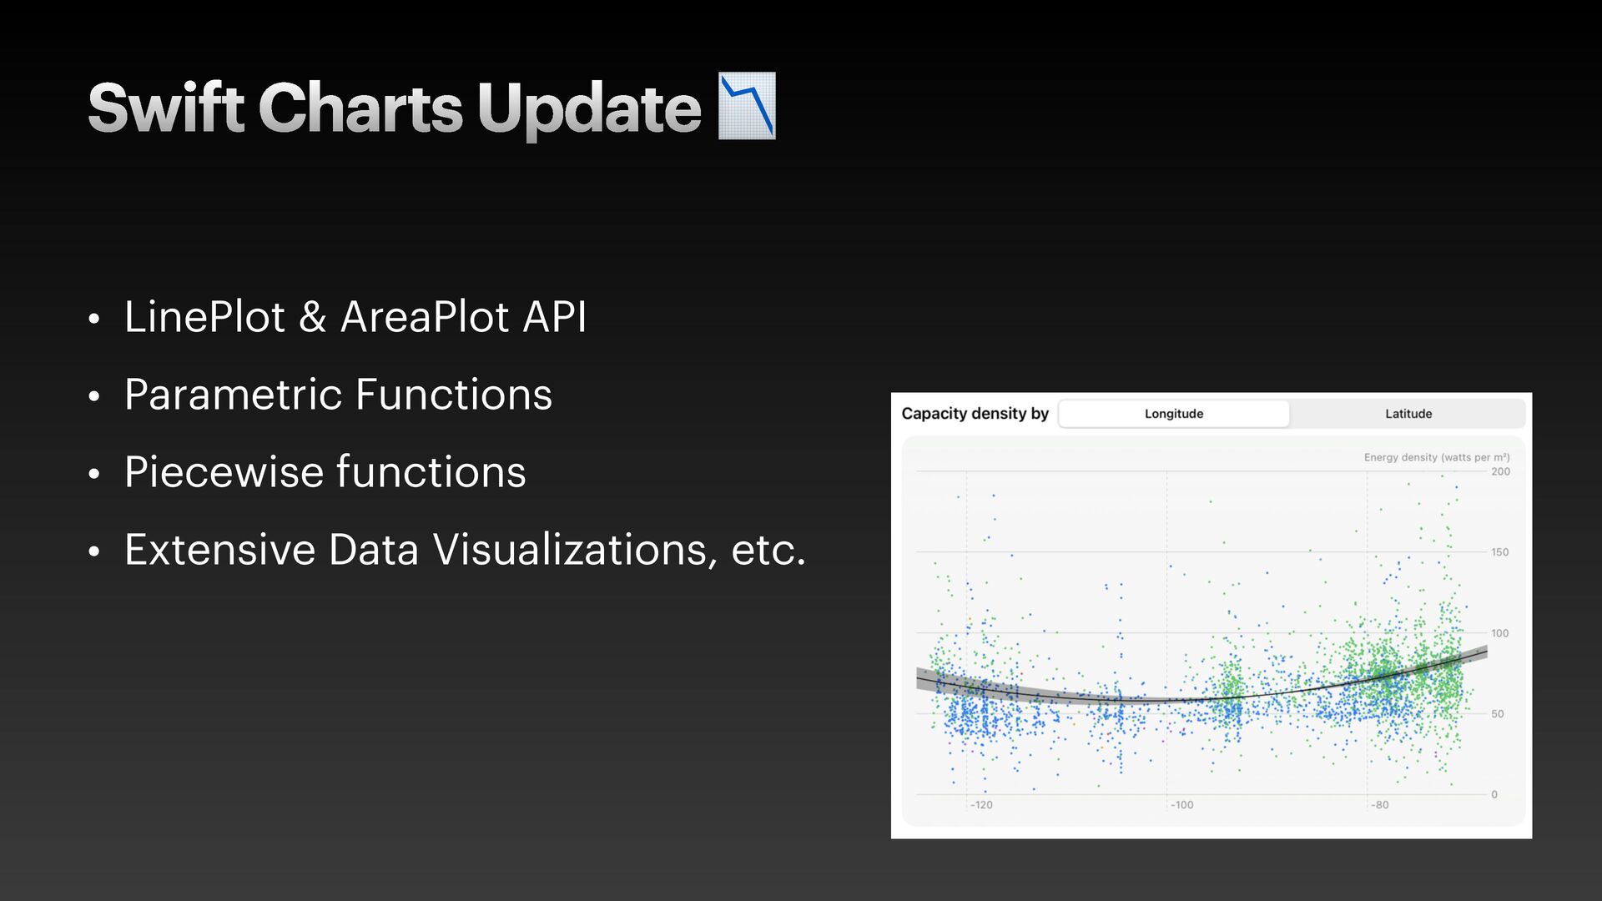Select the Longitude segment
The image size is (1602, 901).
pyautogui.click(x=1173, y=414)
